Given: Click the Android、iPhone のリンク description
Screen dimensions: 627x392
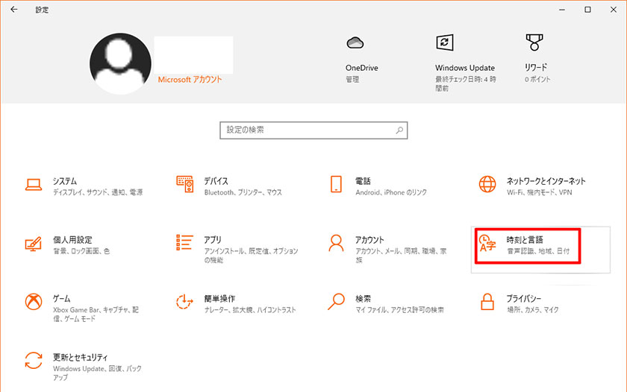Looking at the screenshot, I should [391, 192].
